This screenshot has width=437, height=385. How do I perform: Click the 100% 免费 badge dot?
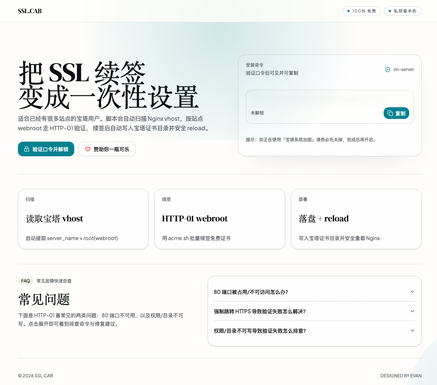pos(349,11)
